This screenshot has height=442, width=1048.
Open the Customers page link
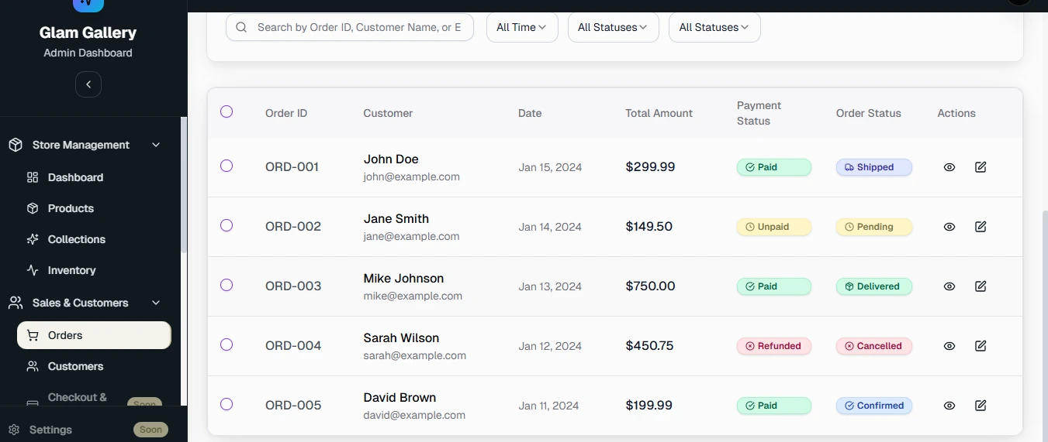tap(75, 366)
